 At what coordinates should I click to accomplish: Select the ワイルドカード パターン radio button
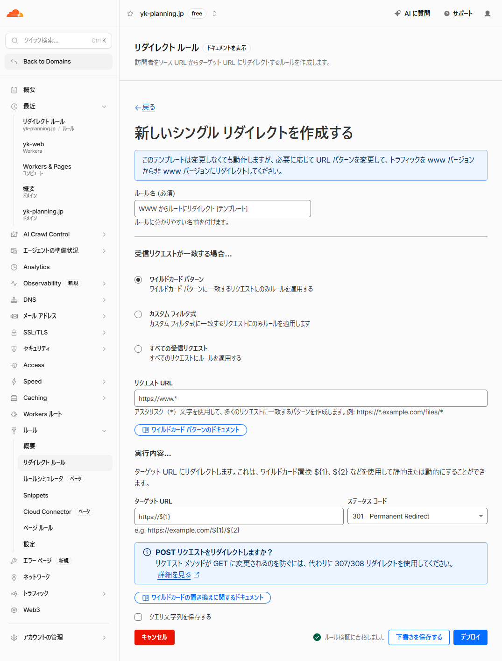coord(138,280)
